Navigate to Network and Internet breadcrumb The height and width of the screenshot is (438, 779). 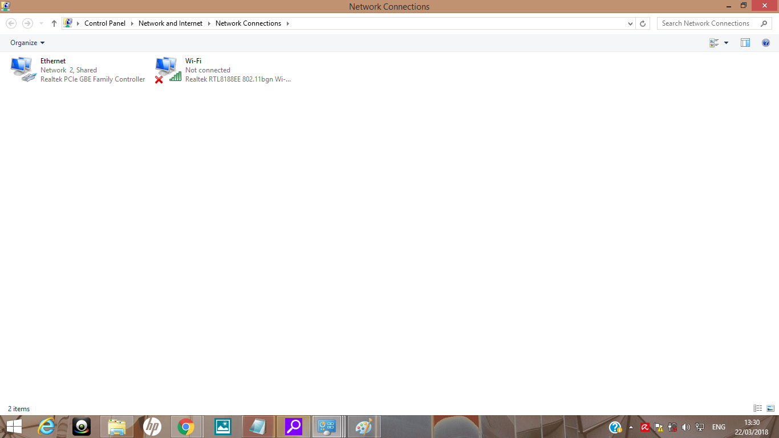click(171, 23)
